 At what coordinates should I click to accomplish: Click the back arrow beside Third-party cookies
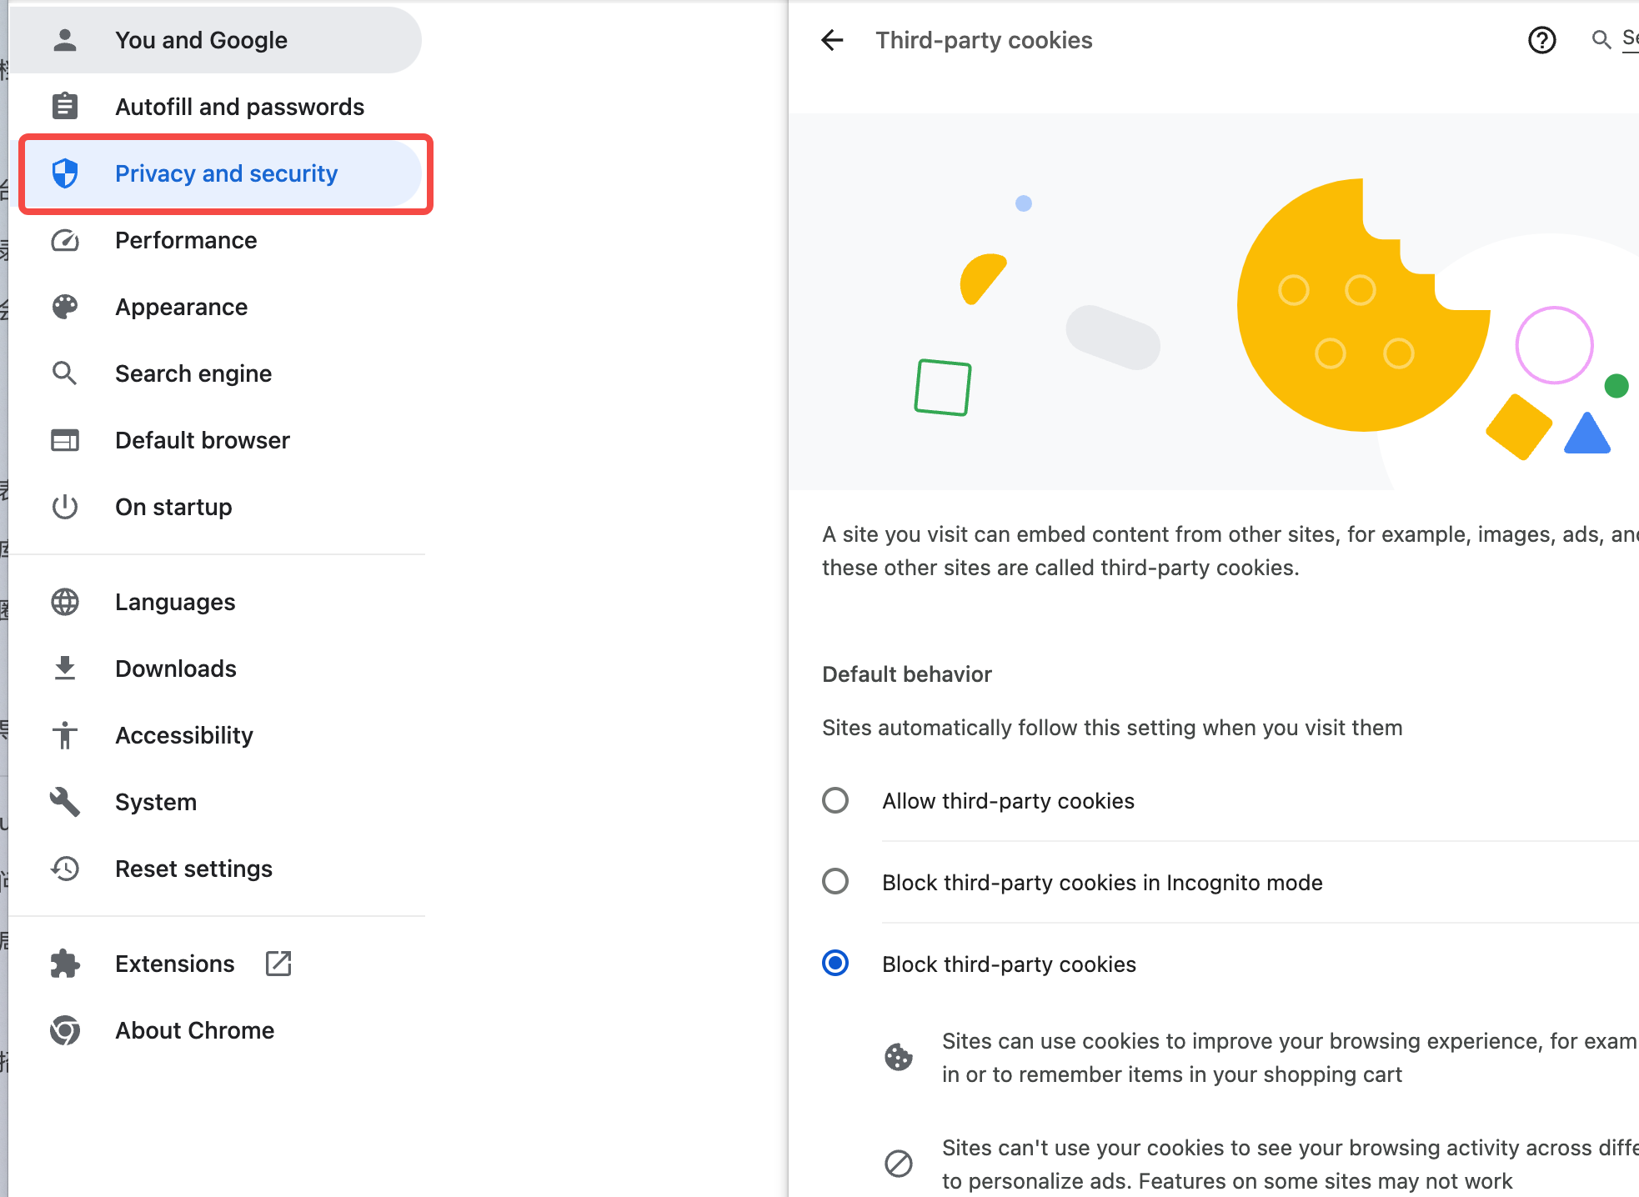click(832, 40)
